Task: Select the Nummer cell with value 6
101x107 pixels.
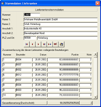Action: (9, 75)
